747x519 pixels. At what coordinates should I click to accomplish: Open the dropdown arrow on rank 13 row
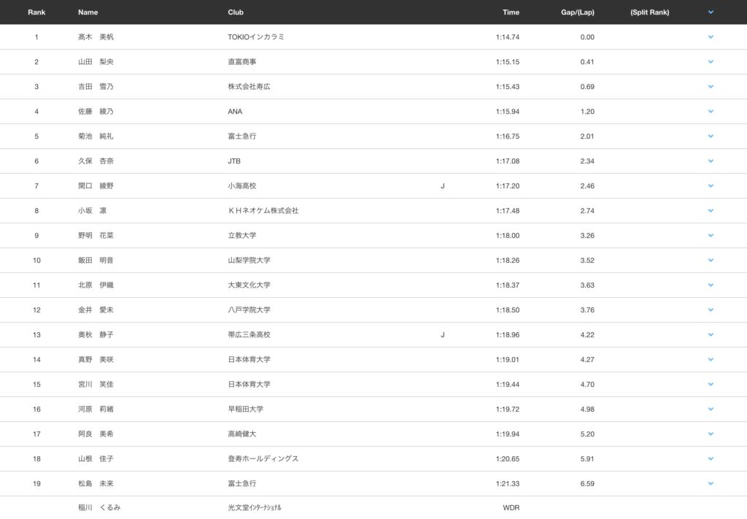pos(710,335)
